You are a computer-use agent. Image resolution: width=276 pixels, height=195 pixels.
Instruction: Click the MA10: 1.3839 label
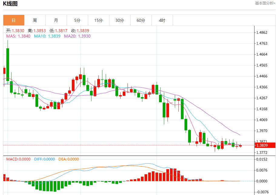(x=47, y=36)
